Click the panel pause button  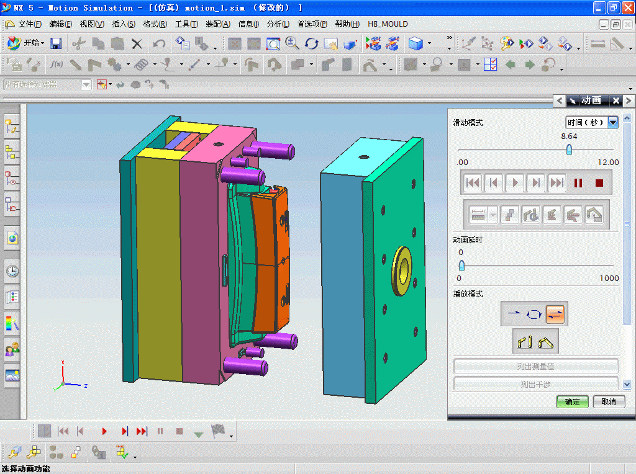pyautogui.click(x=578, y=182)
